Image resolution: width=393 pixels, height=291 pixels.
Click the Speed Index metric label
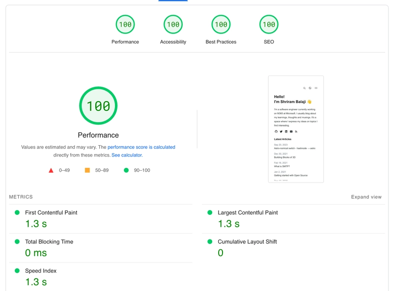point(41,271)
